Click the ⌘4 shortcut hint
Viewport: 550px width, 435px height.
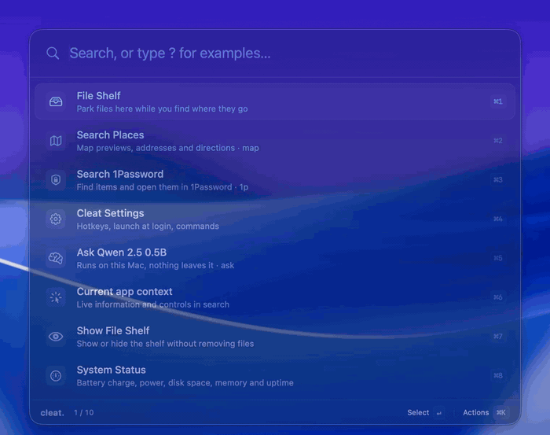(498, 219)
